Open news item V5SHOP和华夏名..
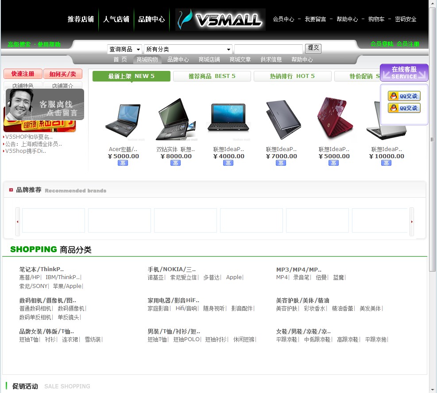 pos(29,137)
